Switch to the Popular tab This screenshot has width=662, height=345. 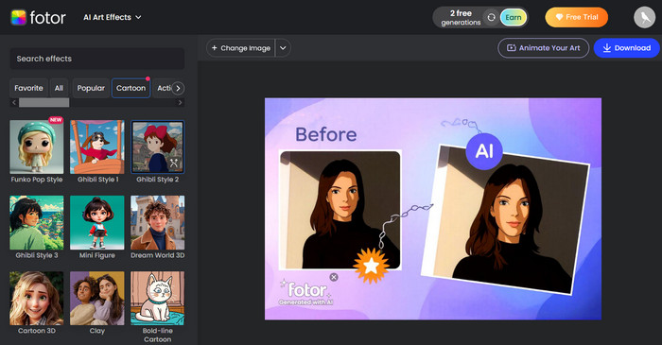point(91,88)
